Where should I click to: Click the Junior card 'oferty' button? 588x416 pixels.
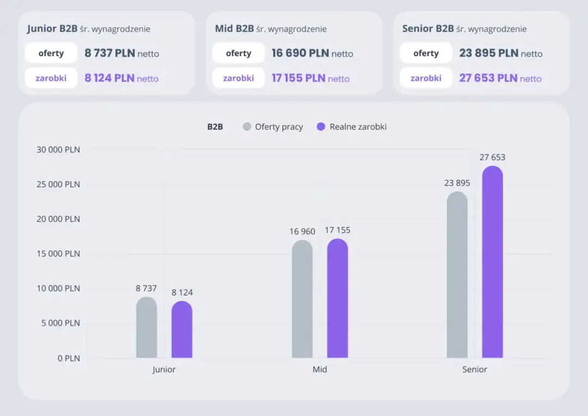51,53
